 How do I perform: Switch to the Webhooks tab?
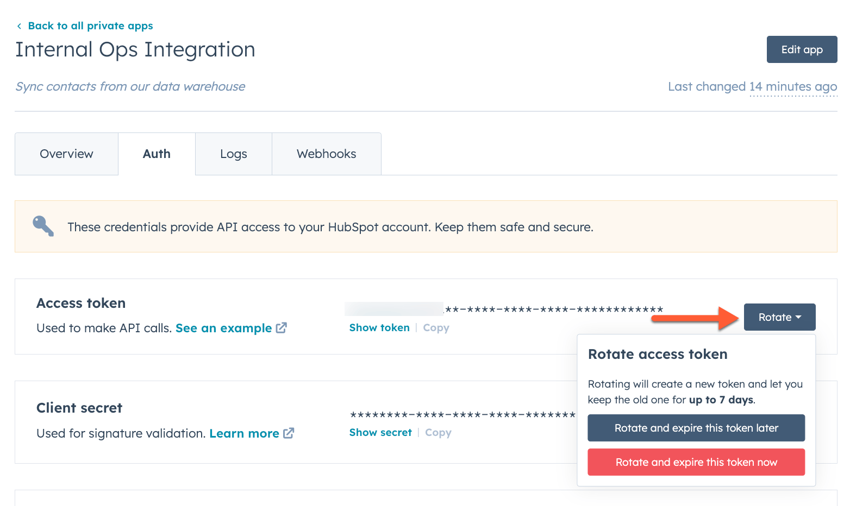[326, 154]
